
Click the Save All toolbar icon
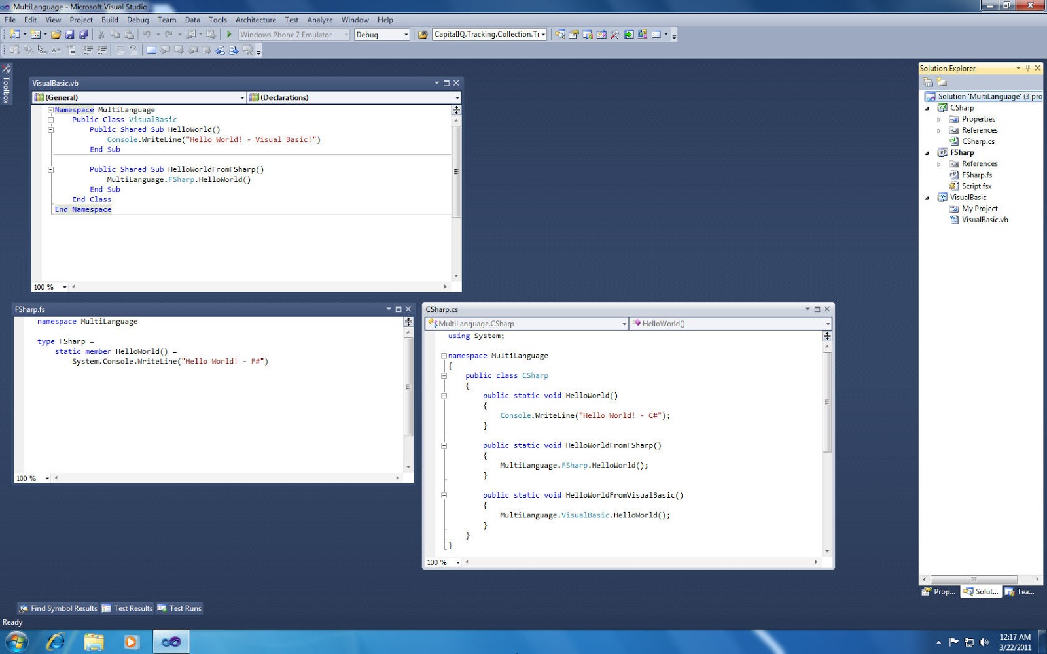pos(83,34)
